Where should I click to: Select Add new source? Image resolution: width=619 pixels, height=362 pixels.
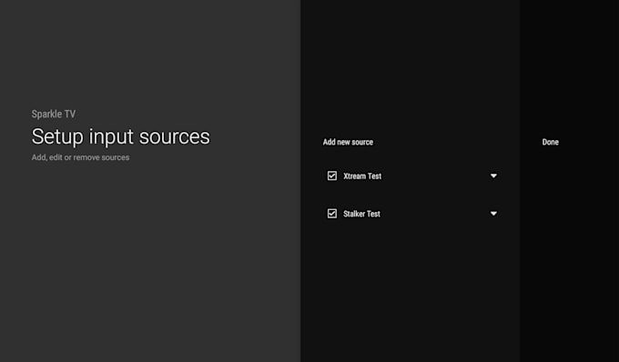pyautogui.click(x=348, y=142)
